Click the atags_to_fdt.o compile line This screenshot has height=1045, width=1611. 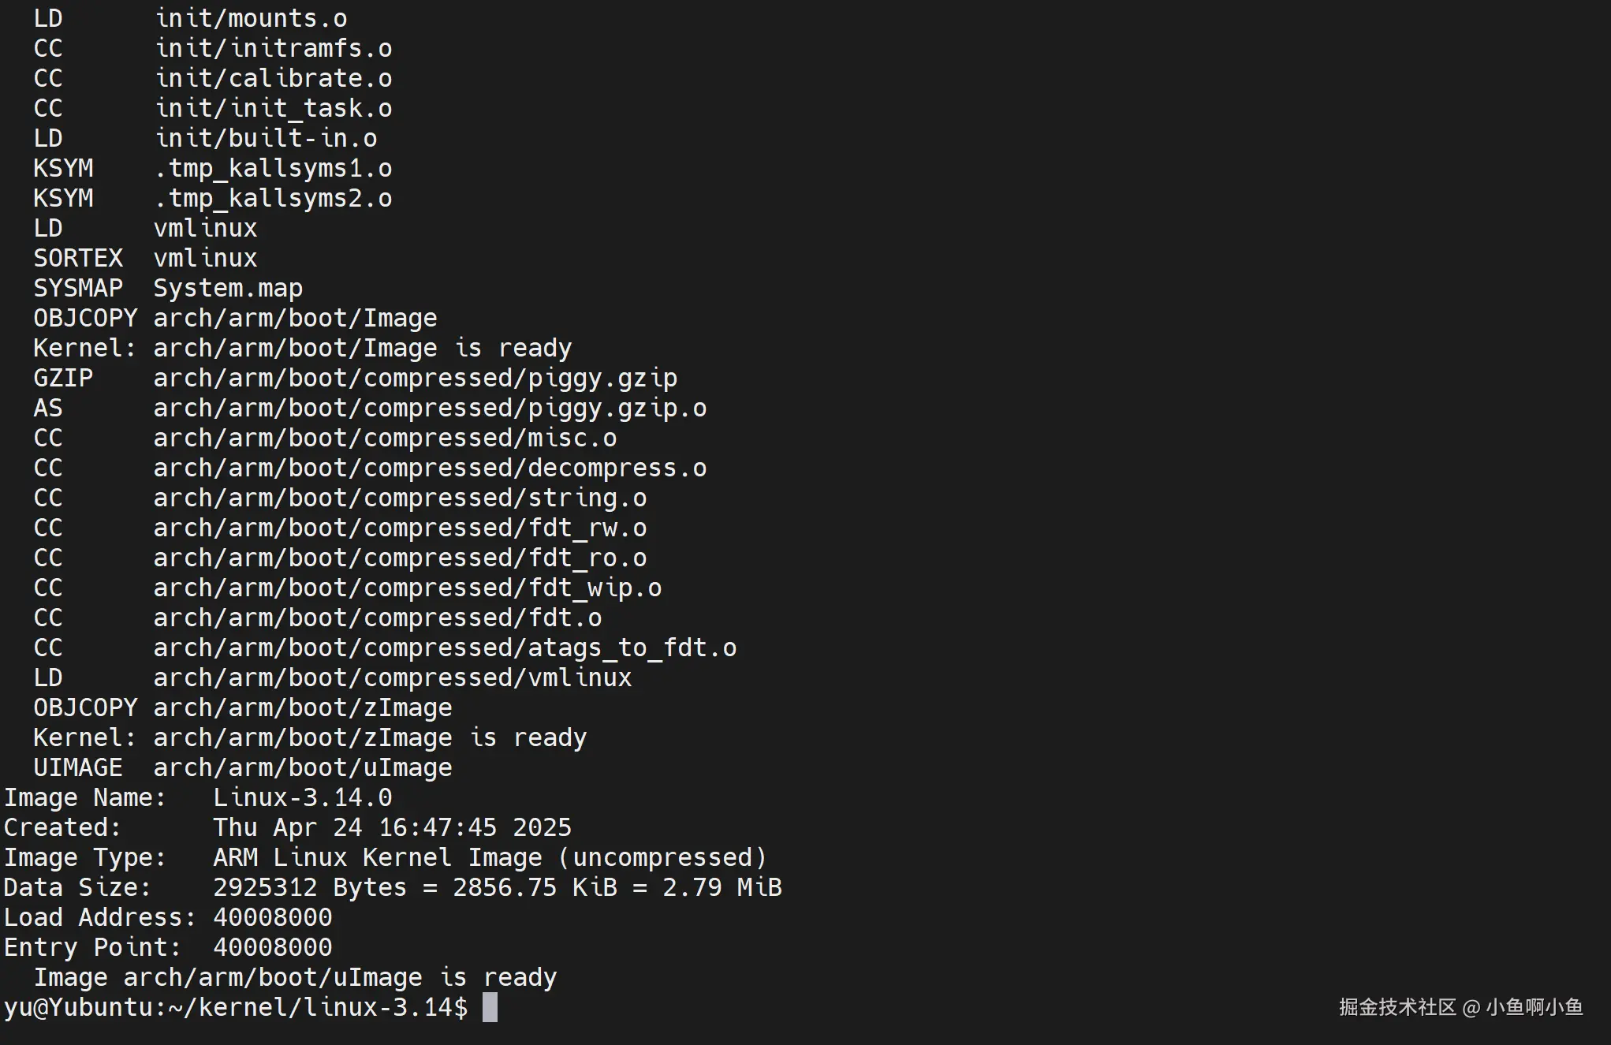coord(385,648)
